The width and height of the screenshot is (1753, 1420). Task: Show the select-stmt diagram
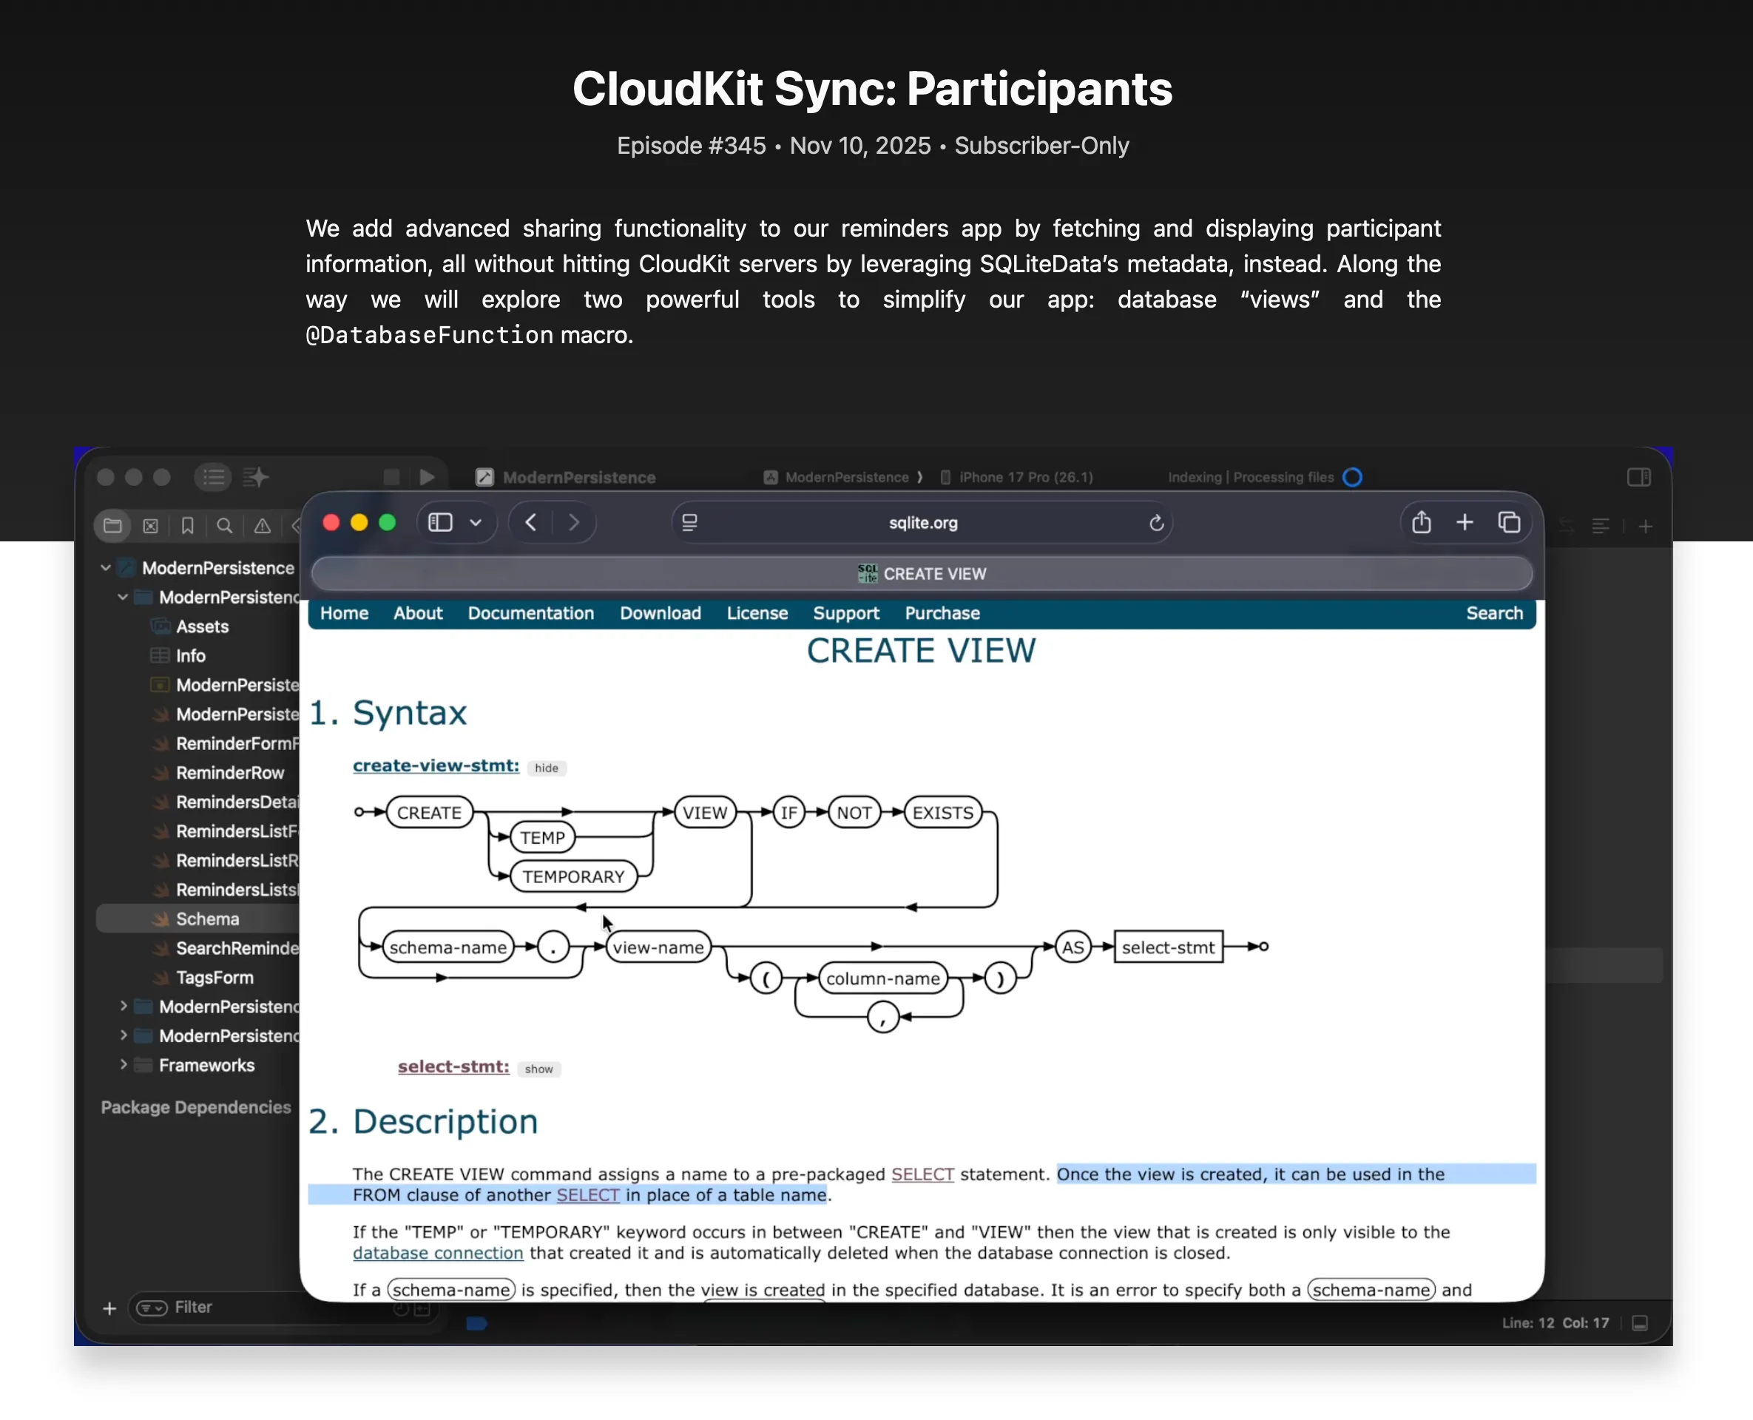[x=538, y=1068]
